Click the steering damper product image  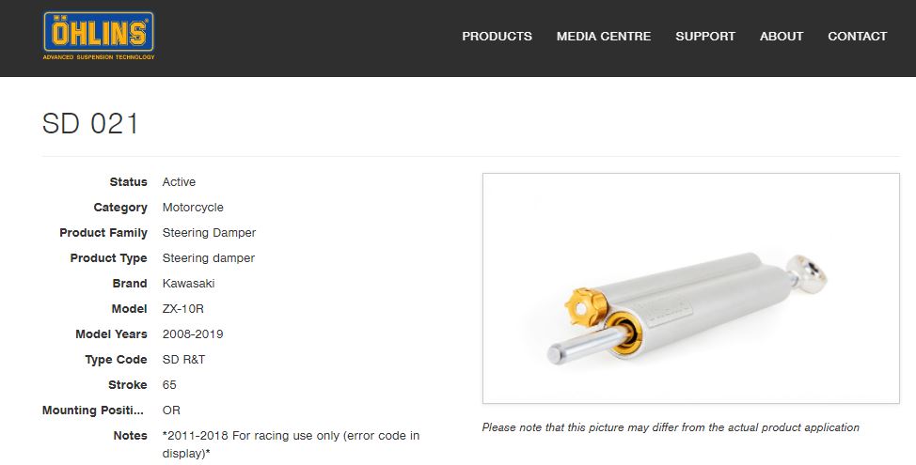(689, 288)
